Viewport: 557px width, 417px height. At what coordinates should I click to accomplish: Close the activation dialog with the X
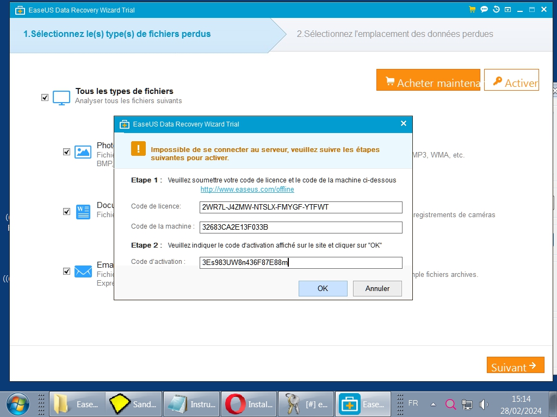point(404,123)
